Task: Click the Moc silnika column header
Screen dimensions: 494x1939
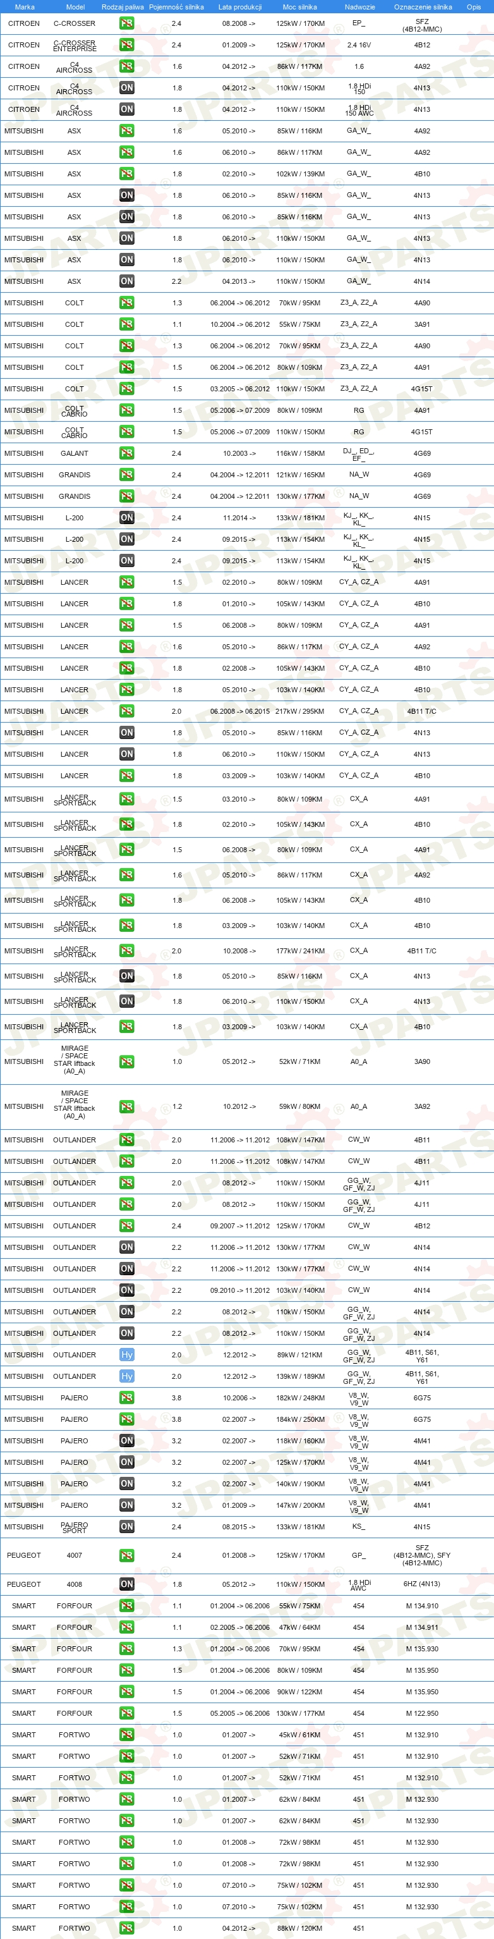Action: point(299,7)
